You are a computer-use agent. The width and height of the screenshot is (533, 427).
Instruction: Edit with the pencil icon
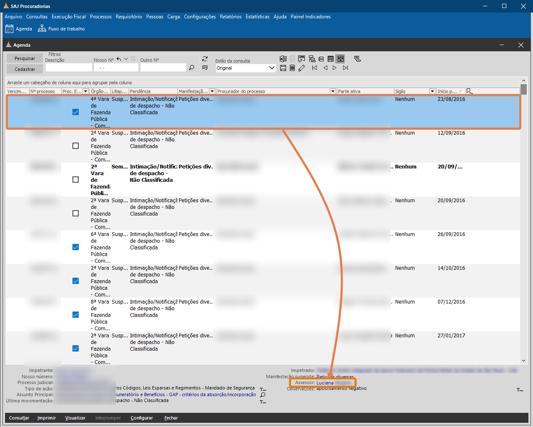(302, 68)
